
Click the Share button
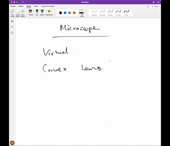(x=155, y=6)
